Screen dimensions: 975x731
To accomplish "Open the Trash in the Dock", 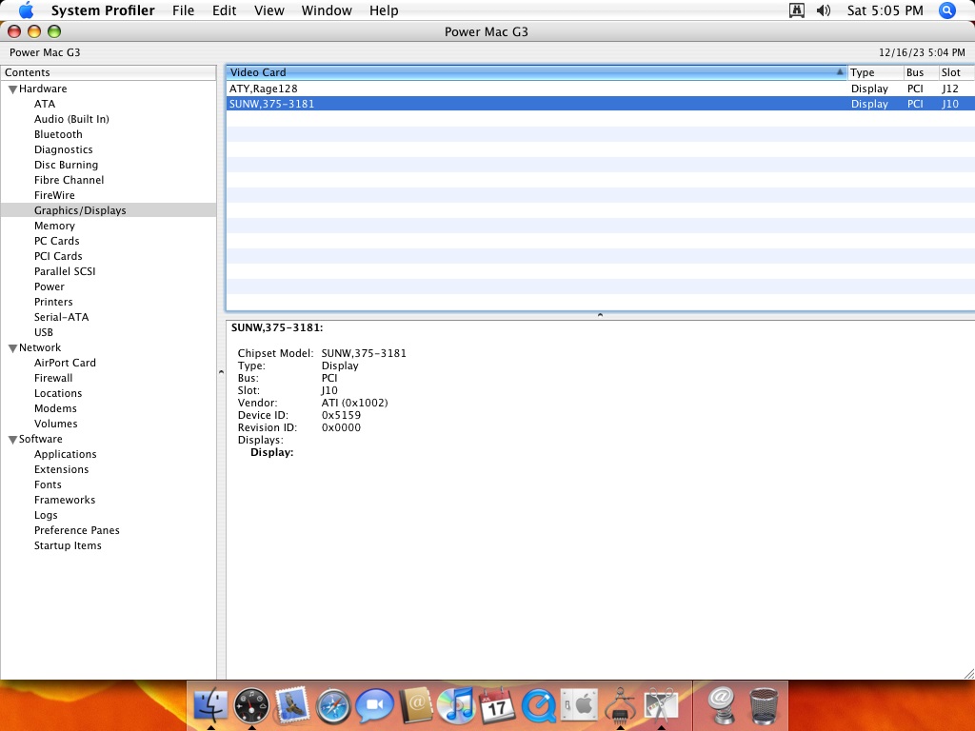I will click(x=763, y=705).
